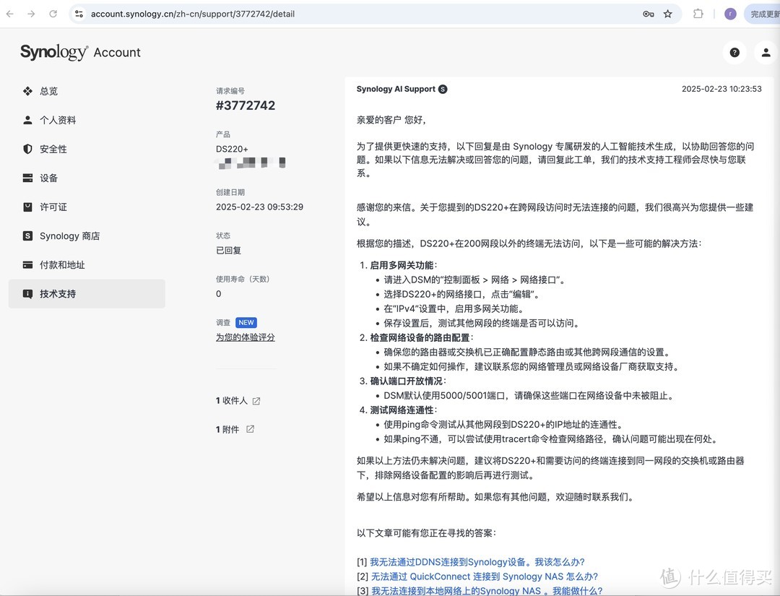Open the 为您的体验评分 survey link
Viewport: 780px width, 596px height.
pyautogui.click(x=245, y=337)
